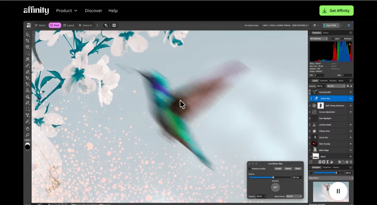Click the histogram Min input field
Screen dimensions: 377x205
click(319, 75)
